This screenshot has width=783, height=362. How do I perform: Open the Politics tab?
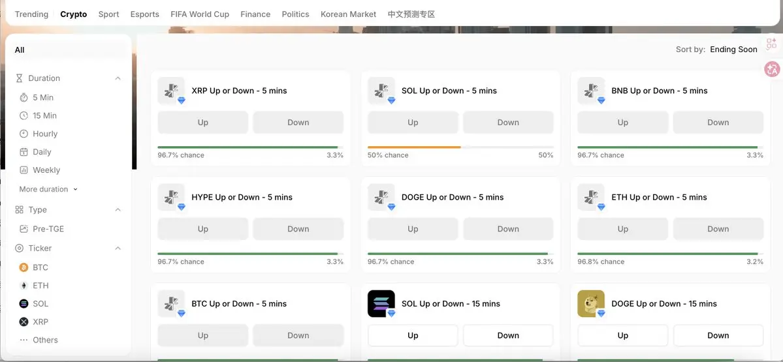click(x=295, y=14)
